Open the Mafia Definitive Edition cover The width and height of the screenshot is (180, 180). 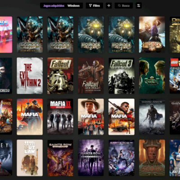(x=30, y=117)
